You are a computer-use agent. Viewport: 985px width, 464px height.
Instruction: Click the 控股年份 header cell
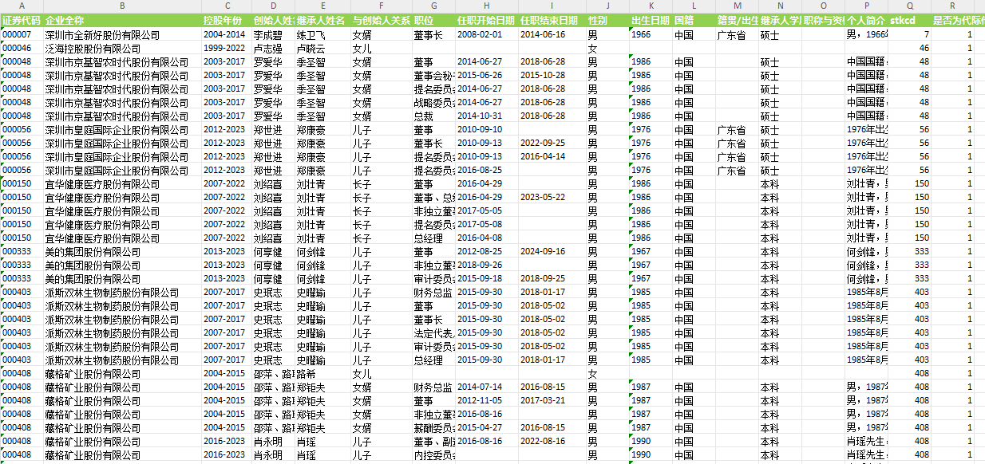227,19
